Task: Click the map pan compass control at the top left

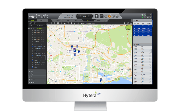Action: click(51, 28)
